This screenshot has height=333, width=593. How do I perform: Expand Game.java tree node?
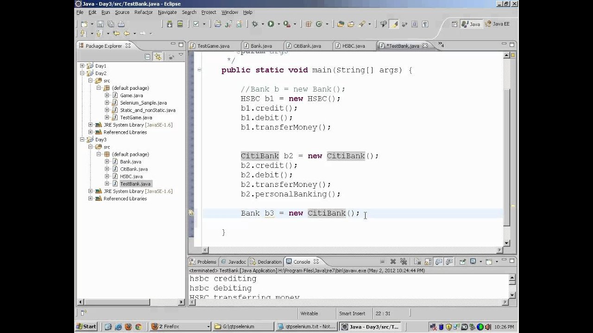tap(107, 95)
